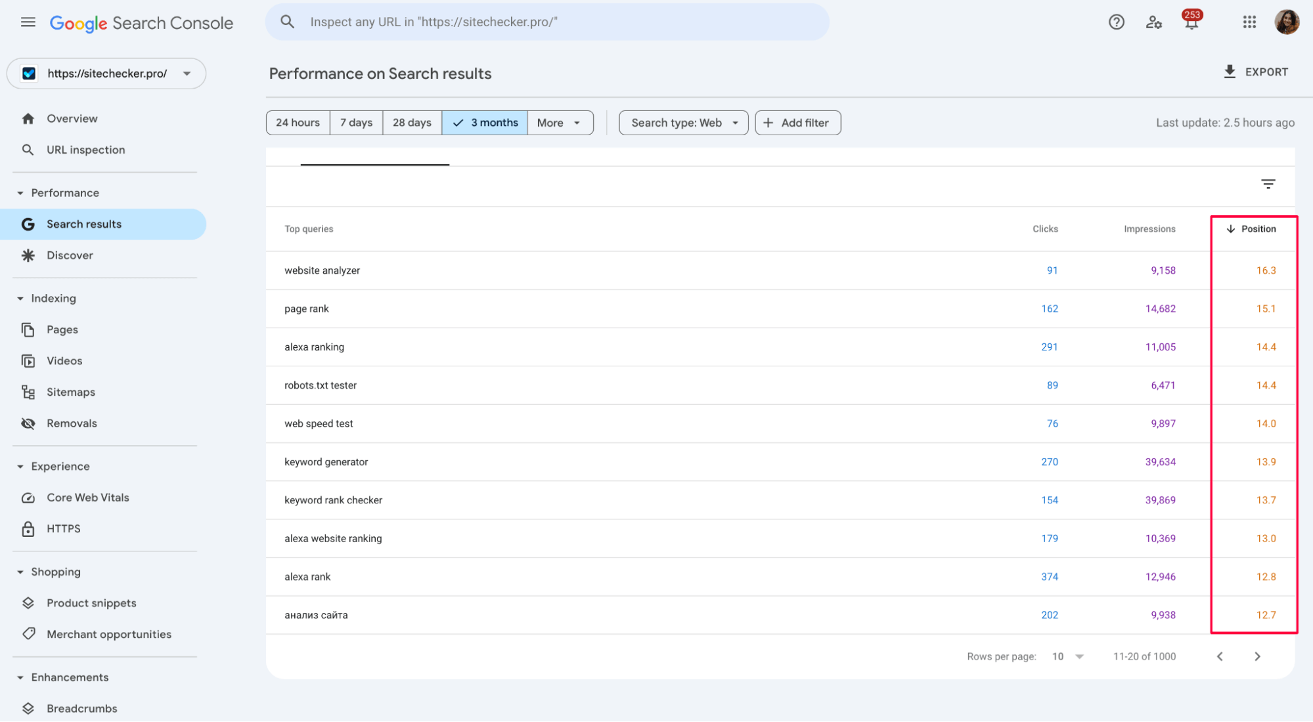
Task: Click the Breadcrumbs layers icon
Action: pos(28,709)
